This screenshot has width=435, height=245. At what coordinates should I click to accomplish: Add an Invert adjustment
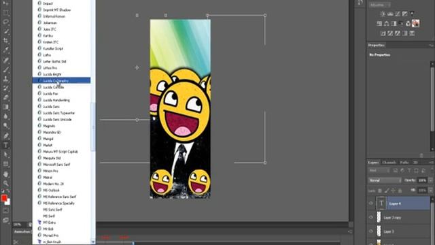tap(383, 33)
